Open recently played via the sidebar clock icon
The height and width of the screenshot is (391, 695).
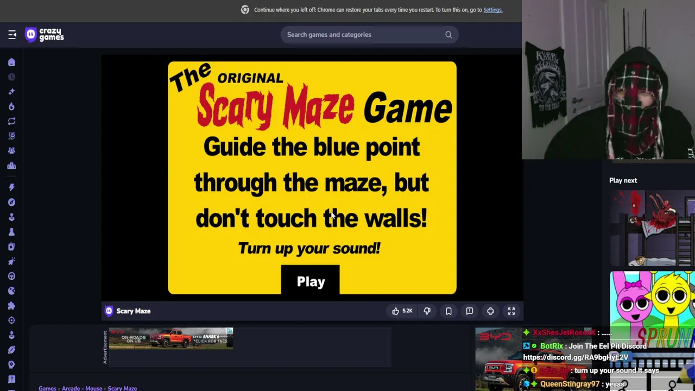tap(11, 77)
